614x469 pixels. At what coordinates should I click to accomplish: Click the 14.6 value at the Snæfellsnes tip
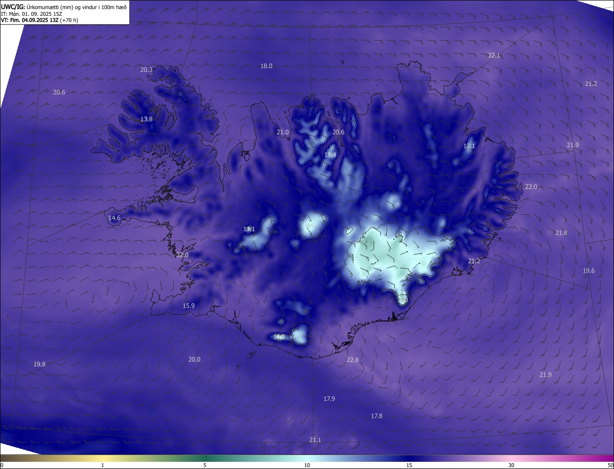tap(114, 218)
